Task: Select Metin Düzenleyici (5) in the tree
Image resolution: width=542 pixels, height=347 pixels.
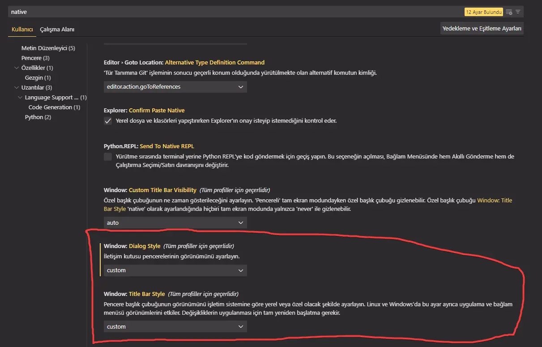Action: click(x=48, y=48)
